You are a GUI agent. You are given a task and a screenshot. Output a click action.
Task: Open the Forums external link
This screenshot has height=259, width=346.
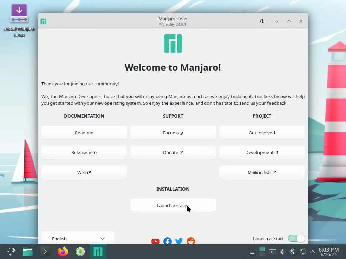click(173, 133)
